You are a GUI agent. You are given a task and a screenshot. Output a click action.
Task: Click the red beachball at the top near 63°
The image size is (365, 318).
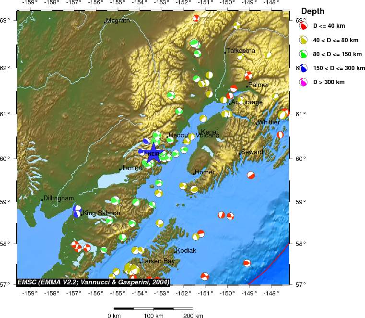pyautogui.click(x=196, y=19)
